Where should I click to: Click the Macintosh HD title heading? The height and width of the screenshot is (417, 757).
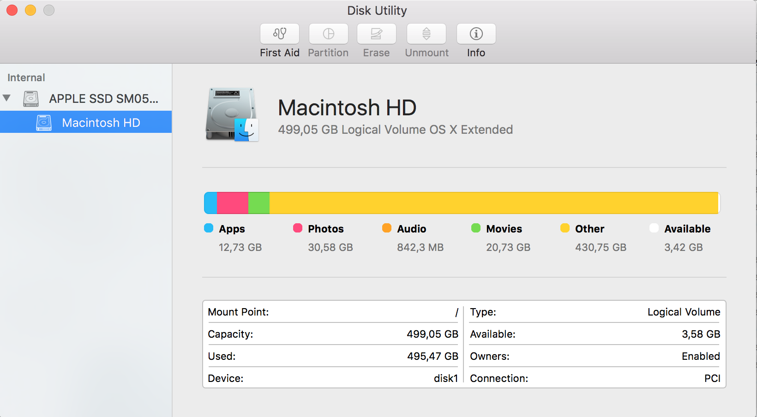pyautogui.click(x=347, y=107)
